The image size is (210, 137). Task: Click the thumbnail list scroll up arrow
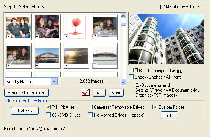tap(123, 16)
